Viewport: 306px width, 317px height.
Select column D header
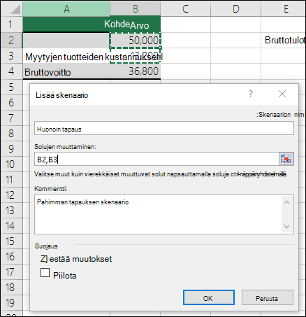pyautogui.click(x=236, y=9)
